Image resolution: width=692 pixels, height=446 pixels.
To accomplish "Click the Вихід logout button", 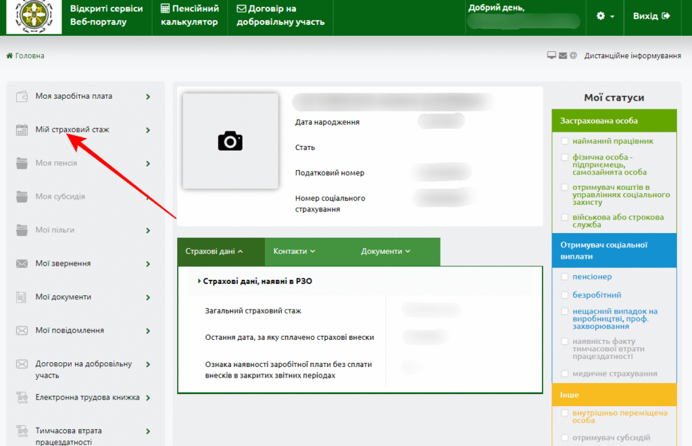I will tap(651, 16).
